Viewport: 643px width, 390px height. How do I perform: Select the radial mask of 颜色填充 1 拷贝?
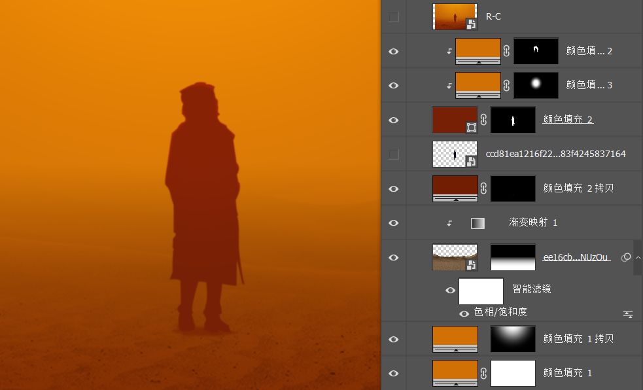513,339
